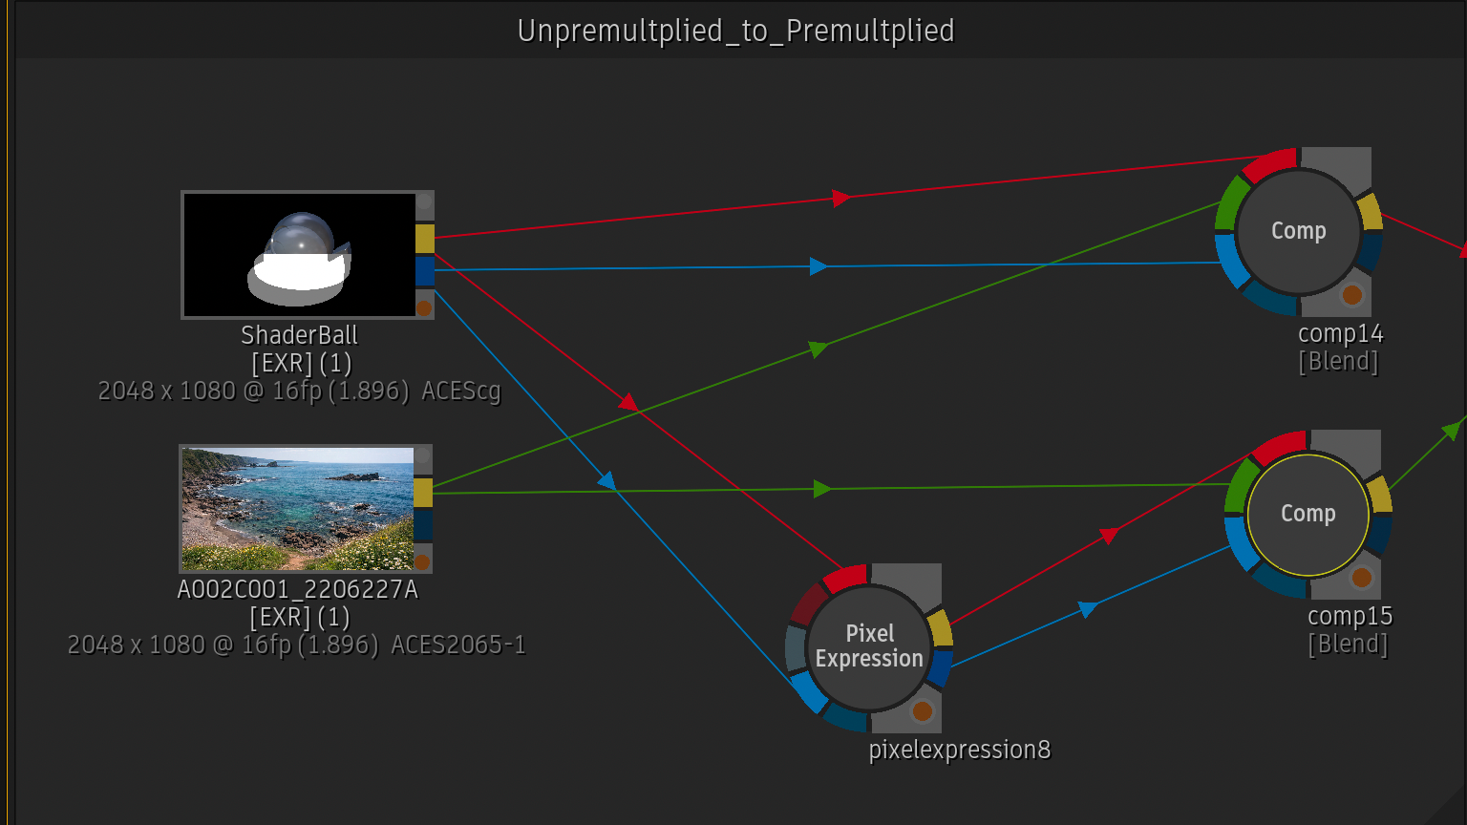This screenshot has width=1467, height=825.
Task: Toggle orange dot on comp14 node
Action: 1351,295
